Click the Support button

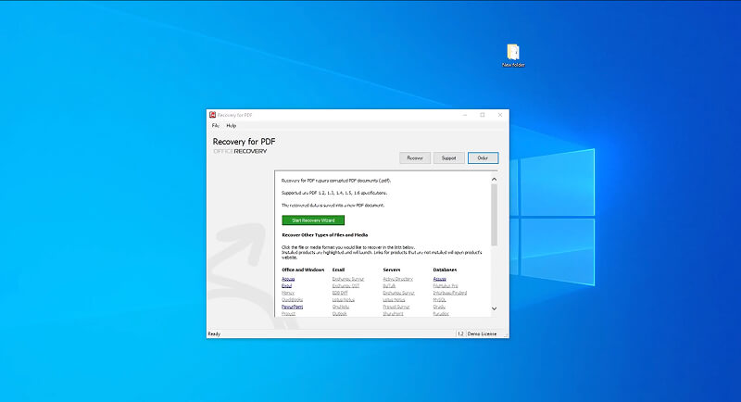point(448,158)
